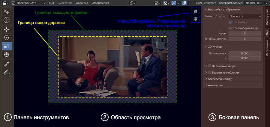
Task: Open the Вид menu
Action: [x=51, y=3]
